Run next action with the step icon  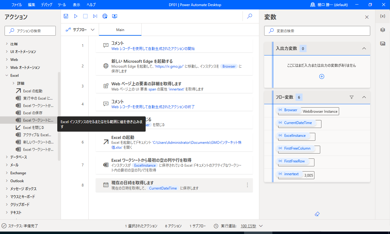pos(95,16)
